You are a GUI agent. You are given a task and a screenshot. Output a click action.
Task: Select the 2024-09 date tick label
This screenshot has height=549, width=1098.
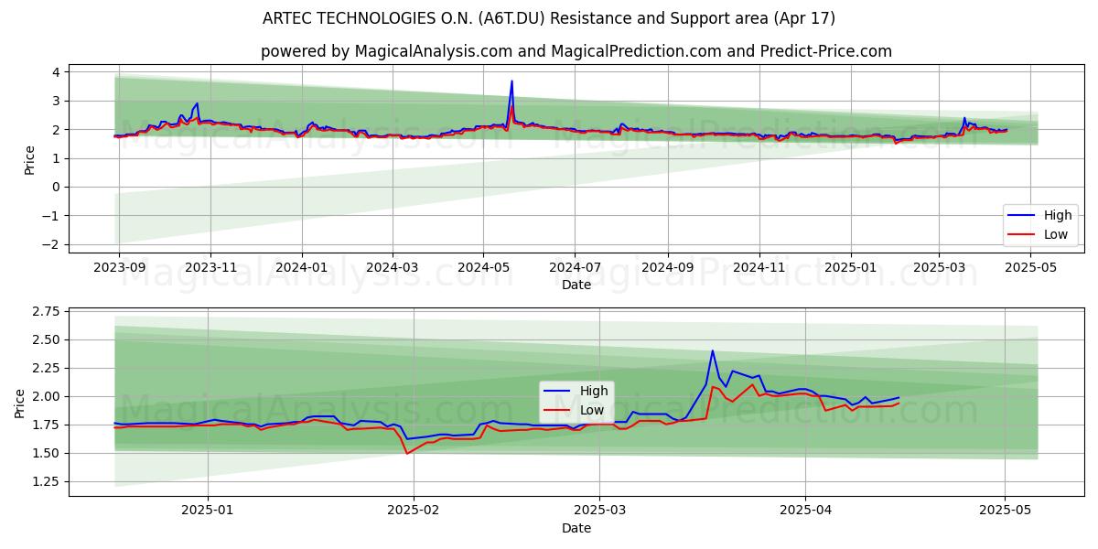pyautogui.click(x=667, y=266)
